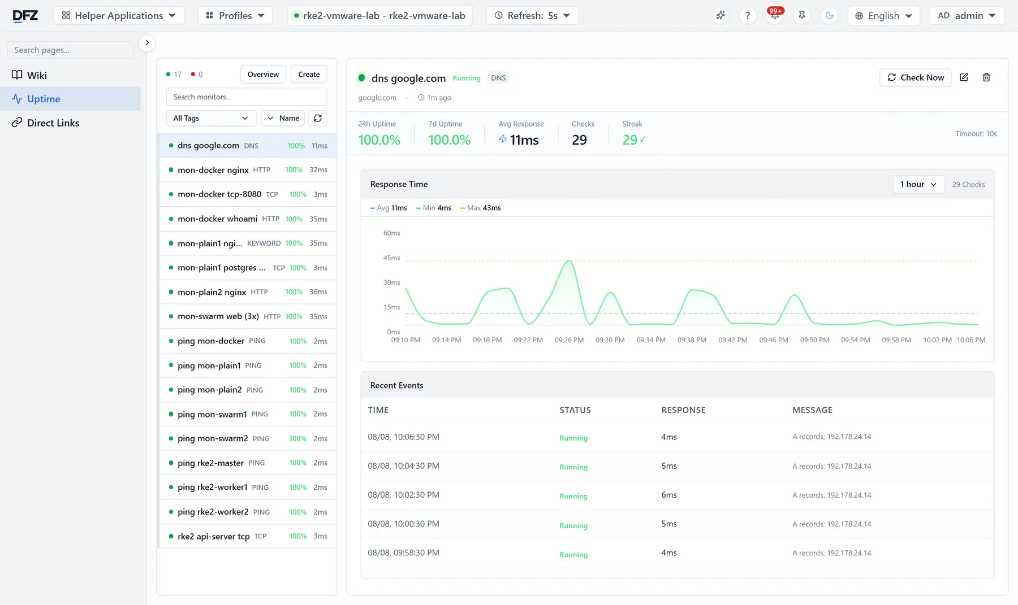1018x605 pixels.
Task: Click the refresh monitors list icon
Action: coord(318,118)
